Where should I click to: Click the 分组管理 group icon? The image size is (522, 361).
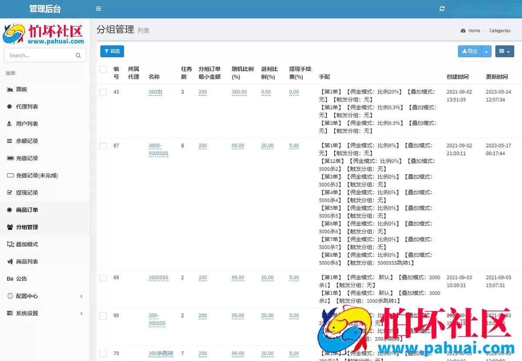(x=10, y=227)
